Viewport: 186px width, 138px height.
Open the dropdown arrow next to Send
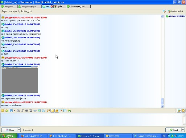(183, 130)
